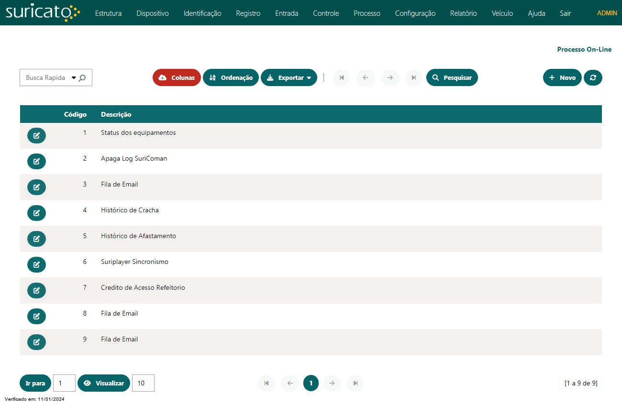Click the edit icon for Status dos equipamentos
This screenshot has height=406, width=622.
point(36,135)
